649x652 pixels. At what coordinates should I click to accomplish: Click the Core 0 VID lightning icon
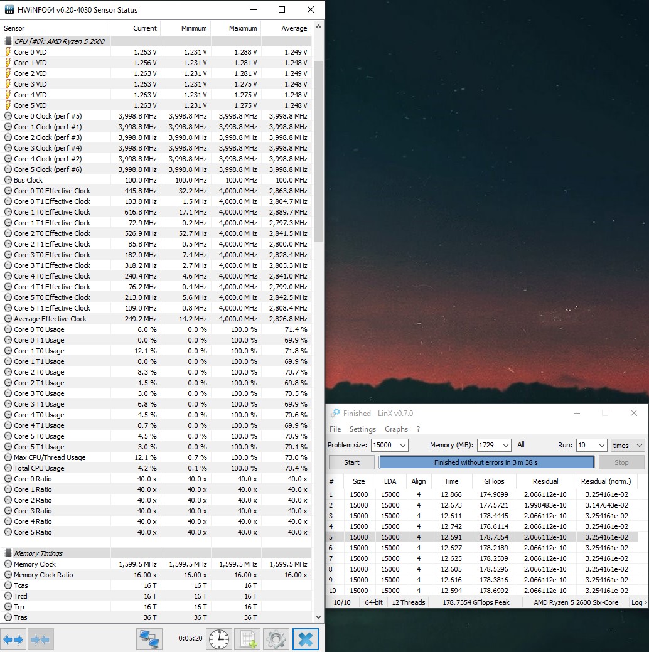tap(8, 52)
